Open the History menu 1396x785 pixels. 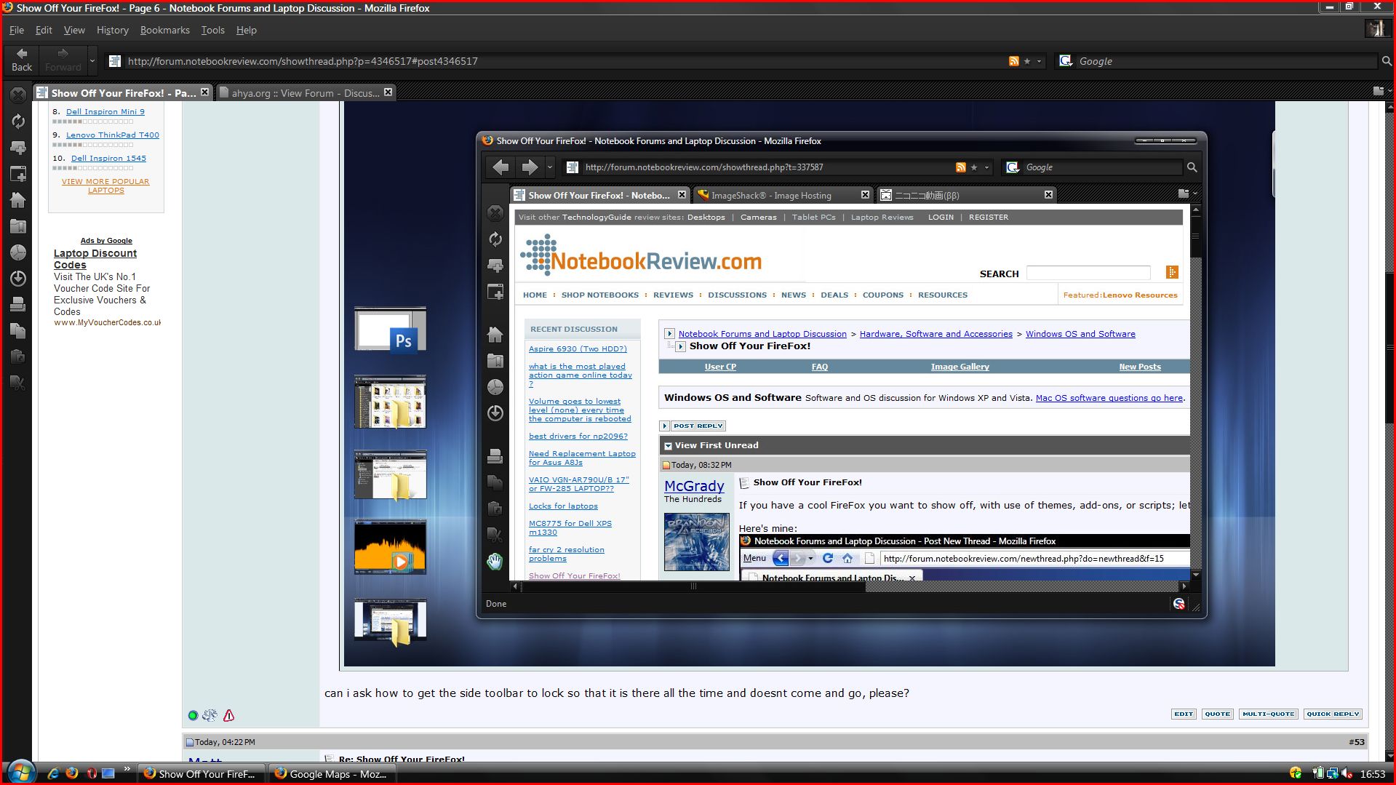tap(112, 30)
